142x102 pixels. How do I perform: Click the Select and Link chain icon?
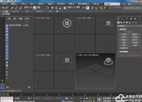point(12,8)
